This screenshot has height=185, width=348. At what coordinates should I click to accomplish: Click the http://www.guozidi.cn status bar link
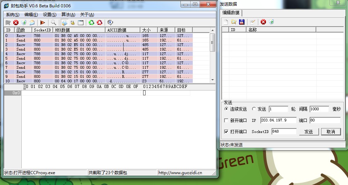pos(180,172)
